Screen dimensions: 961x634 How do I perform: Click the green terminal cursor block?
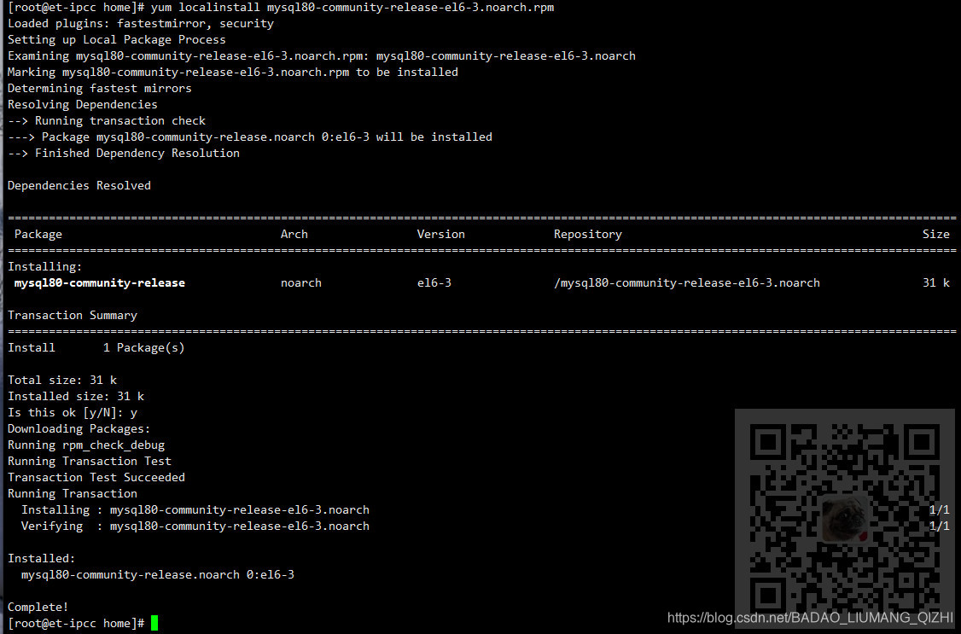pos(154,623)
